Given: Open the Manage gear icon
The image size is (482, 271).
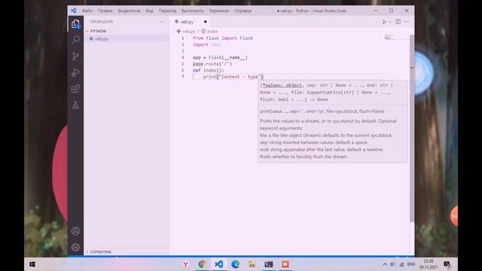Looking at the screenshot, I should click(75, 248).
